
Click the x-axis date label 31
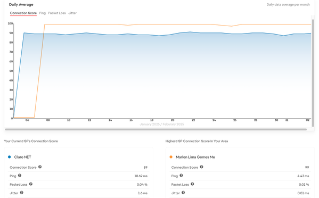click(287, 120)
